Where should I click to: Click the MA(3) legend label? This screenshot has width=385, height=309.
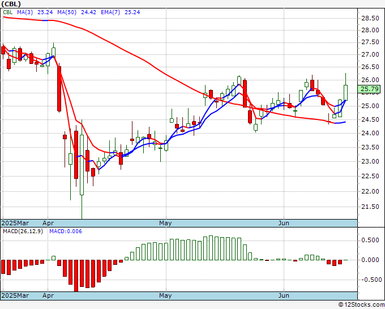pos(25,12)
